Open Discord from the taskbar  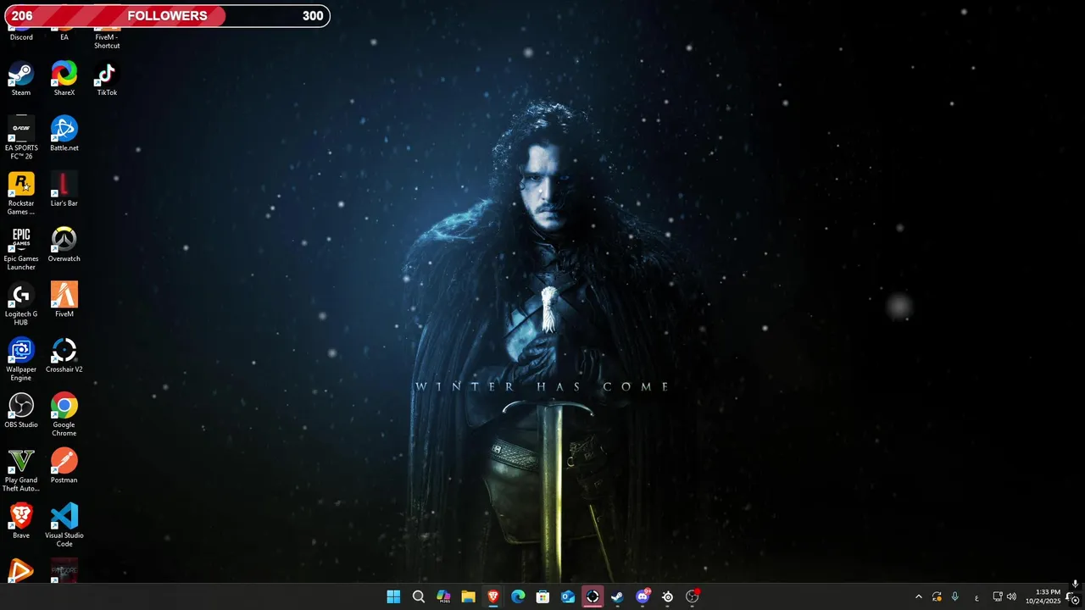coord(643,596)
